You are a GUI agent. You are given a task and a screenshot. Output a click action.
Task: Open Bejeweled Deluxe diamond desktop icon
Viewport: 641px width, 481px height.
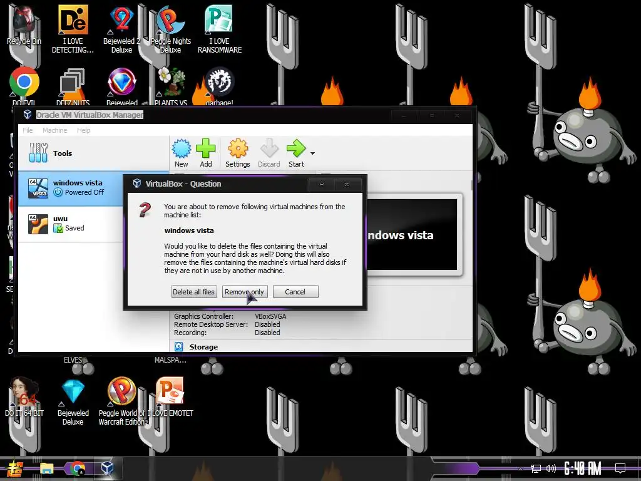coord(73,401)
